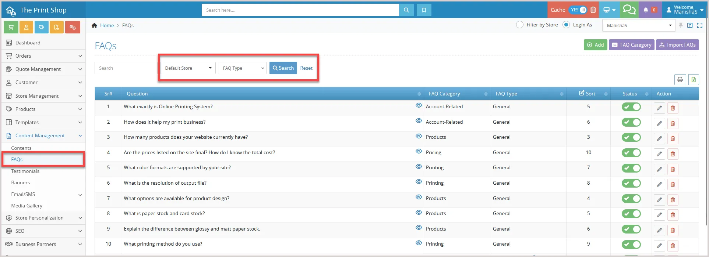Go to Banners in Content Management
Screen dimensions: 709x257
(x=21, y=182)
